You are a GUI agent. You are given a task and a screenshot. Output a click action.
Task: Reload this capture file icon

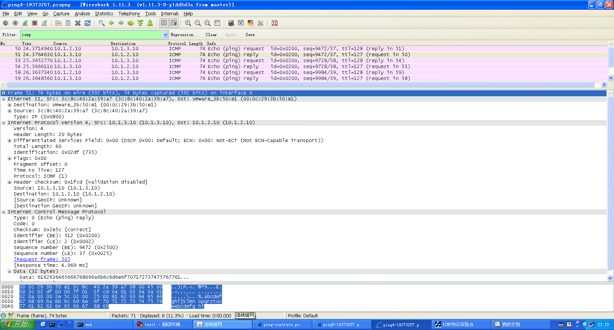click(88, 23)
